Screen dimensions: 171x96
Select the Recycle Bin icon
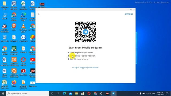point(5,38)
